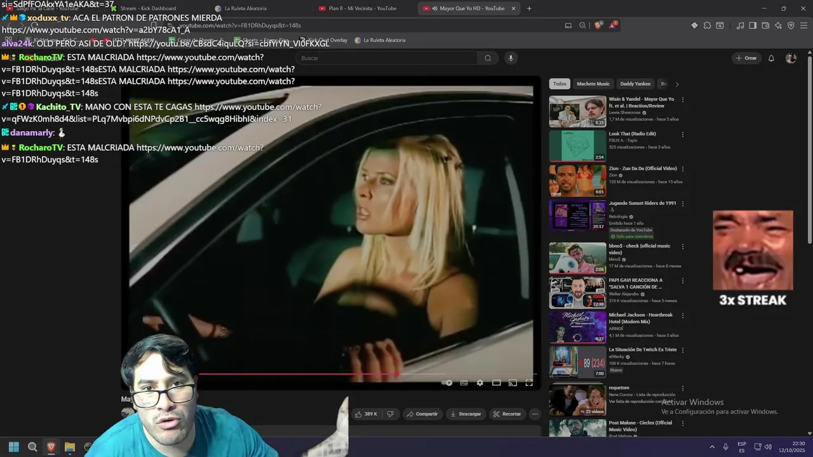Open Post Malone - Circles video thumbnail
The height and width of the screenshot is (457, 813).
[x=577, y=428]
